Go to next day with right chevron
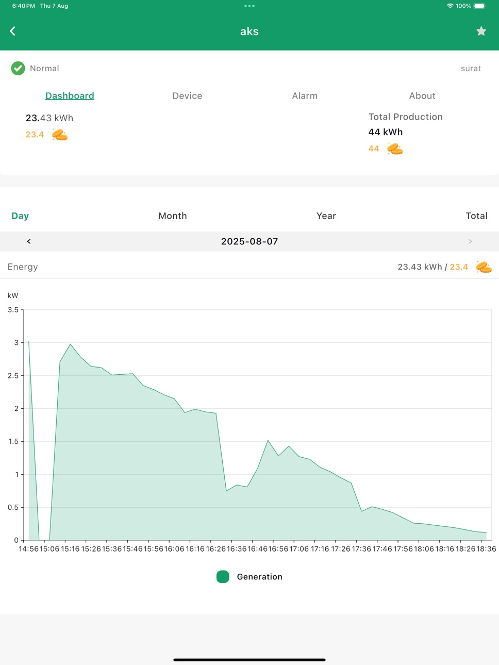The image size is (499, 665). click(470, 241)
